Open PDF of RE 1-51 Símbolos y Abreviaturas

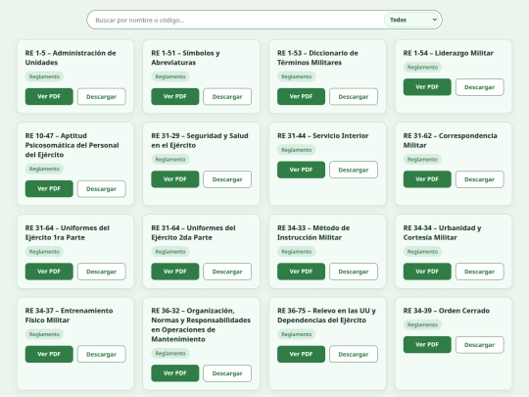click(x=175, y=96)
